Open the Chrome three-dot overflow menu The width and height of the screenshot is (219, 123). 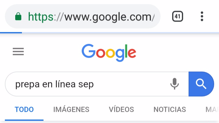pyautogui.click(x=202, y=16)
